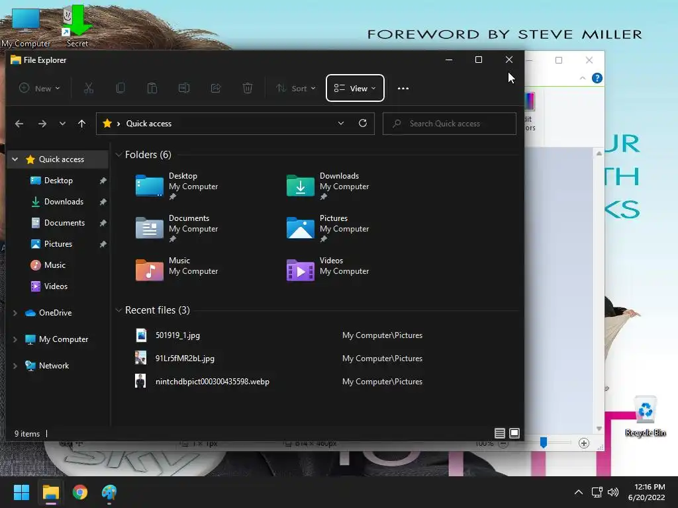Viewport: 678px width, 508px height.
Task: Open the See more ellipsis menu
Action: pos(403,88)
